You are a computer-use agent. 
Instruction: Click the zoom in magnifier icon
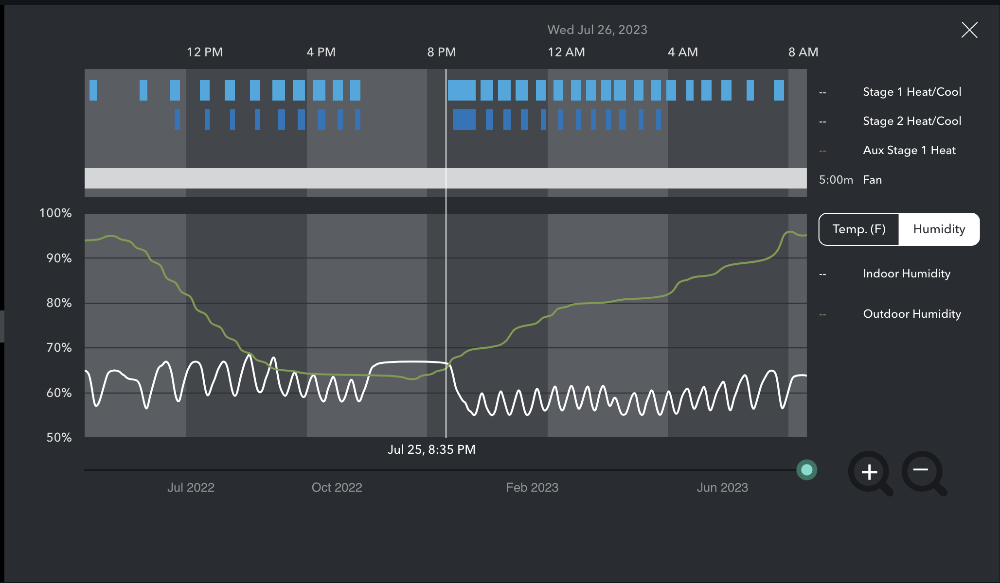[x=869, y=472]
